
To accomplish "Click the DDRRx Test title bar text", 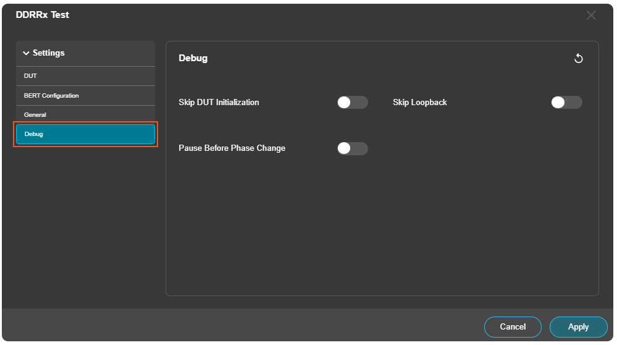I will coord(43,15).
